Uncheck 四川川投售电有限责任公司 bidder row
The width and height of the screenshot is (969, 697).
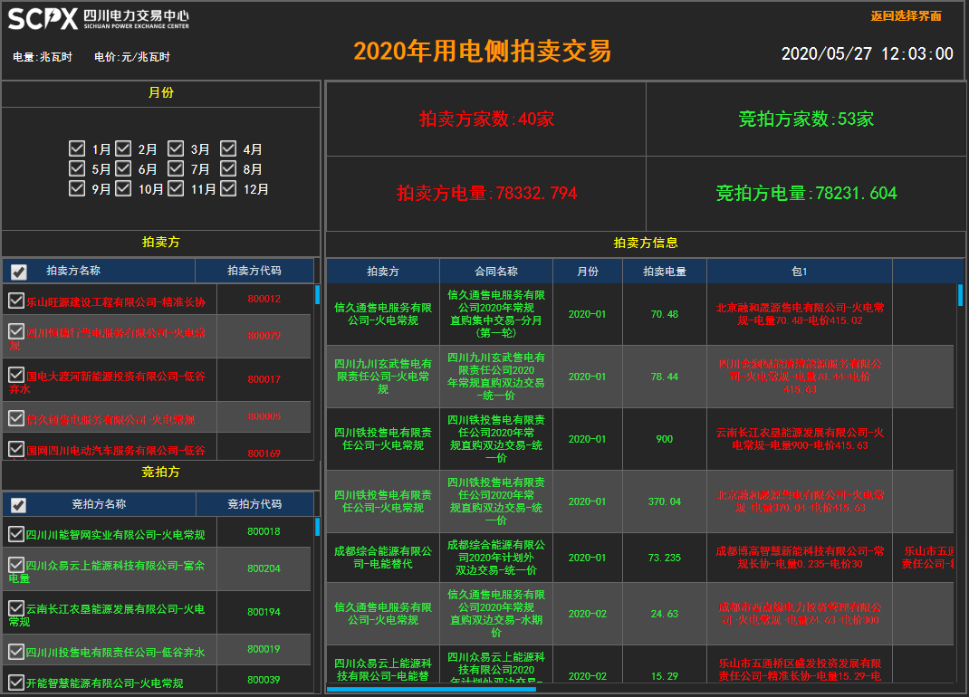(x=16, y=651)
